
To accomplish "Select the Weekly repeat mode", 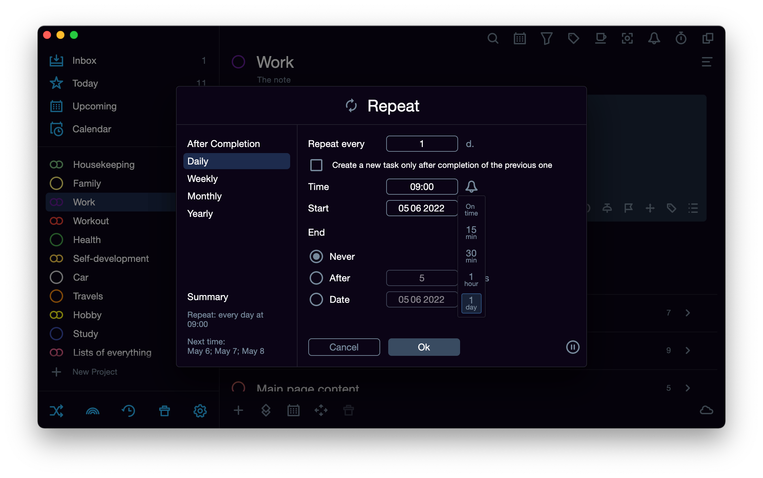I will coord(236,179).
